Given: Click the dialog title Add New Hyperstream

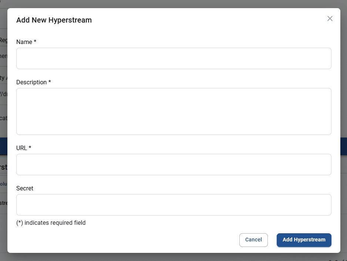Looking at the screenshot, I should coord(54,20).
